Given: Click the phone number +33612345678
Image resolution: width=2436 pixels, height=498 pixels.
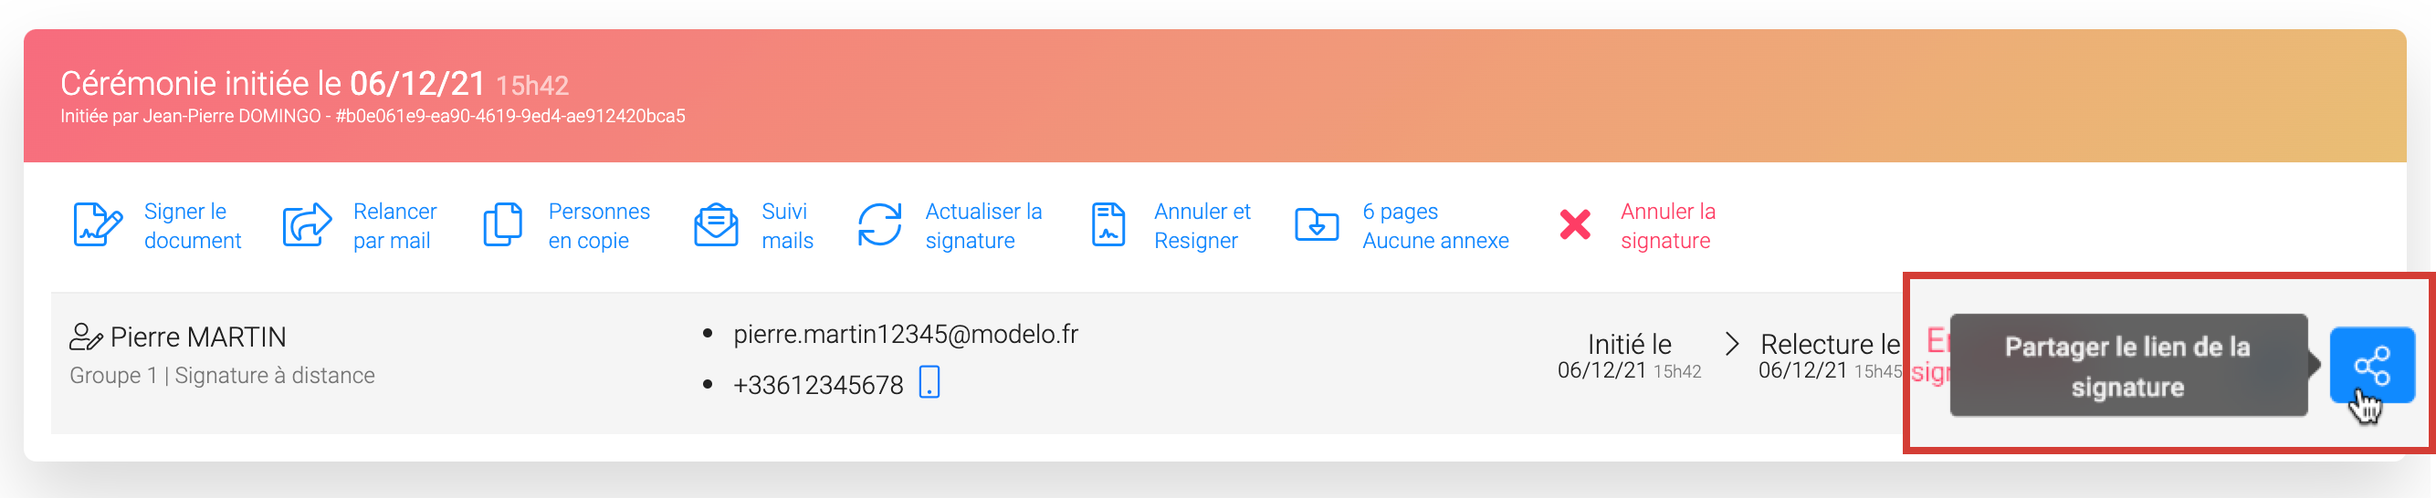Looking at the screenshot, I should pos(818,386).
